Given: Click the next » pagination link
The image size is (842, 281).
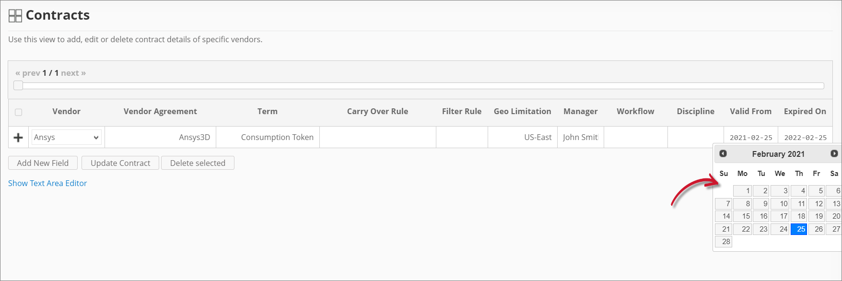Looking at the screenshot, I should [x=73, y=73].
